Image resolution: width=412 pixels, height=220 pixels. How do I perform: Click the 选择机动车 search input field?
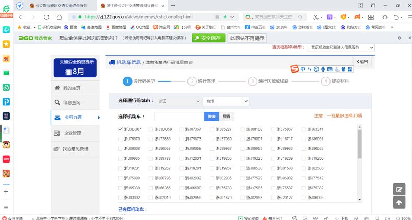[179, 116]
